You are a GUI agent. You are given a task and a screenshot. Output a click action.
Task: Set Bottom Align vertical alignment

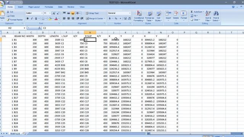[x=73, y=13]
